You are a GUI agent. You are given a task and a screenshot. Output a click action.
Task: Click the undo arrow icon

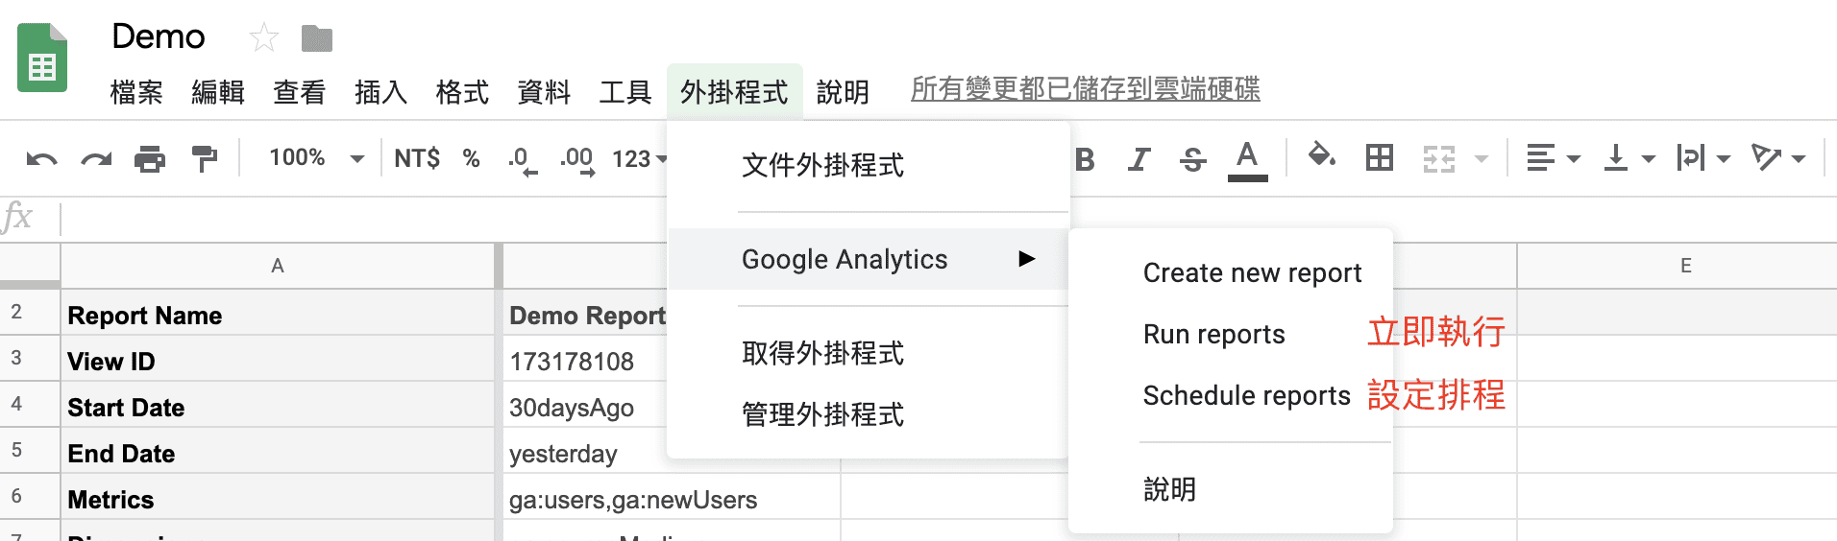point(41,159)
